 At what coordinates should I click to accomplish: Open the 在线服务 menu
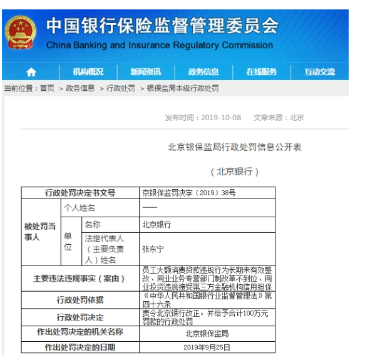pos(262,72)
